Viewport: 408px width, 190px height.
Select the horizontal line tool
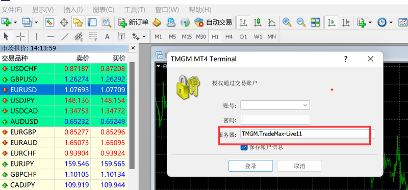point(50,37)
